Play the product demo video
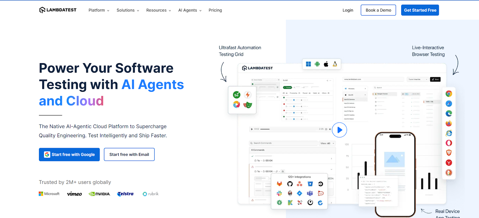 (339, 130)
